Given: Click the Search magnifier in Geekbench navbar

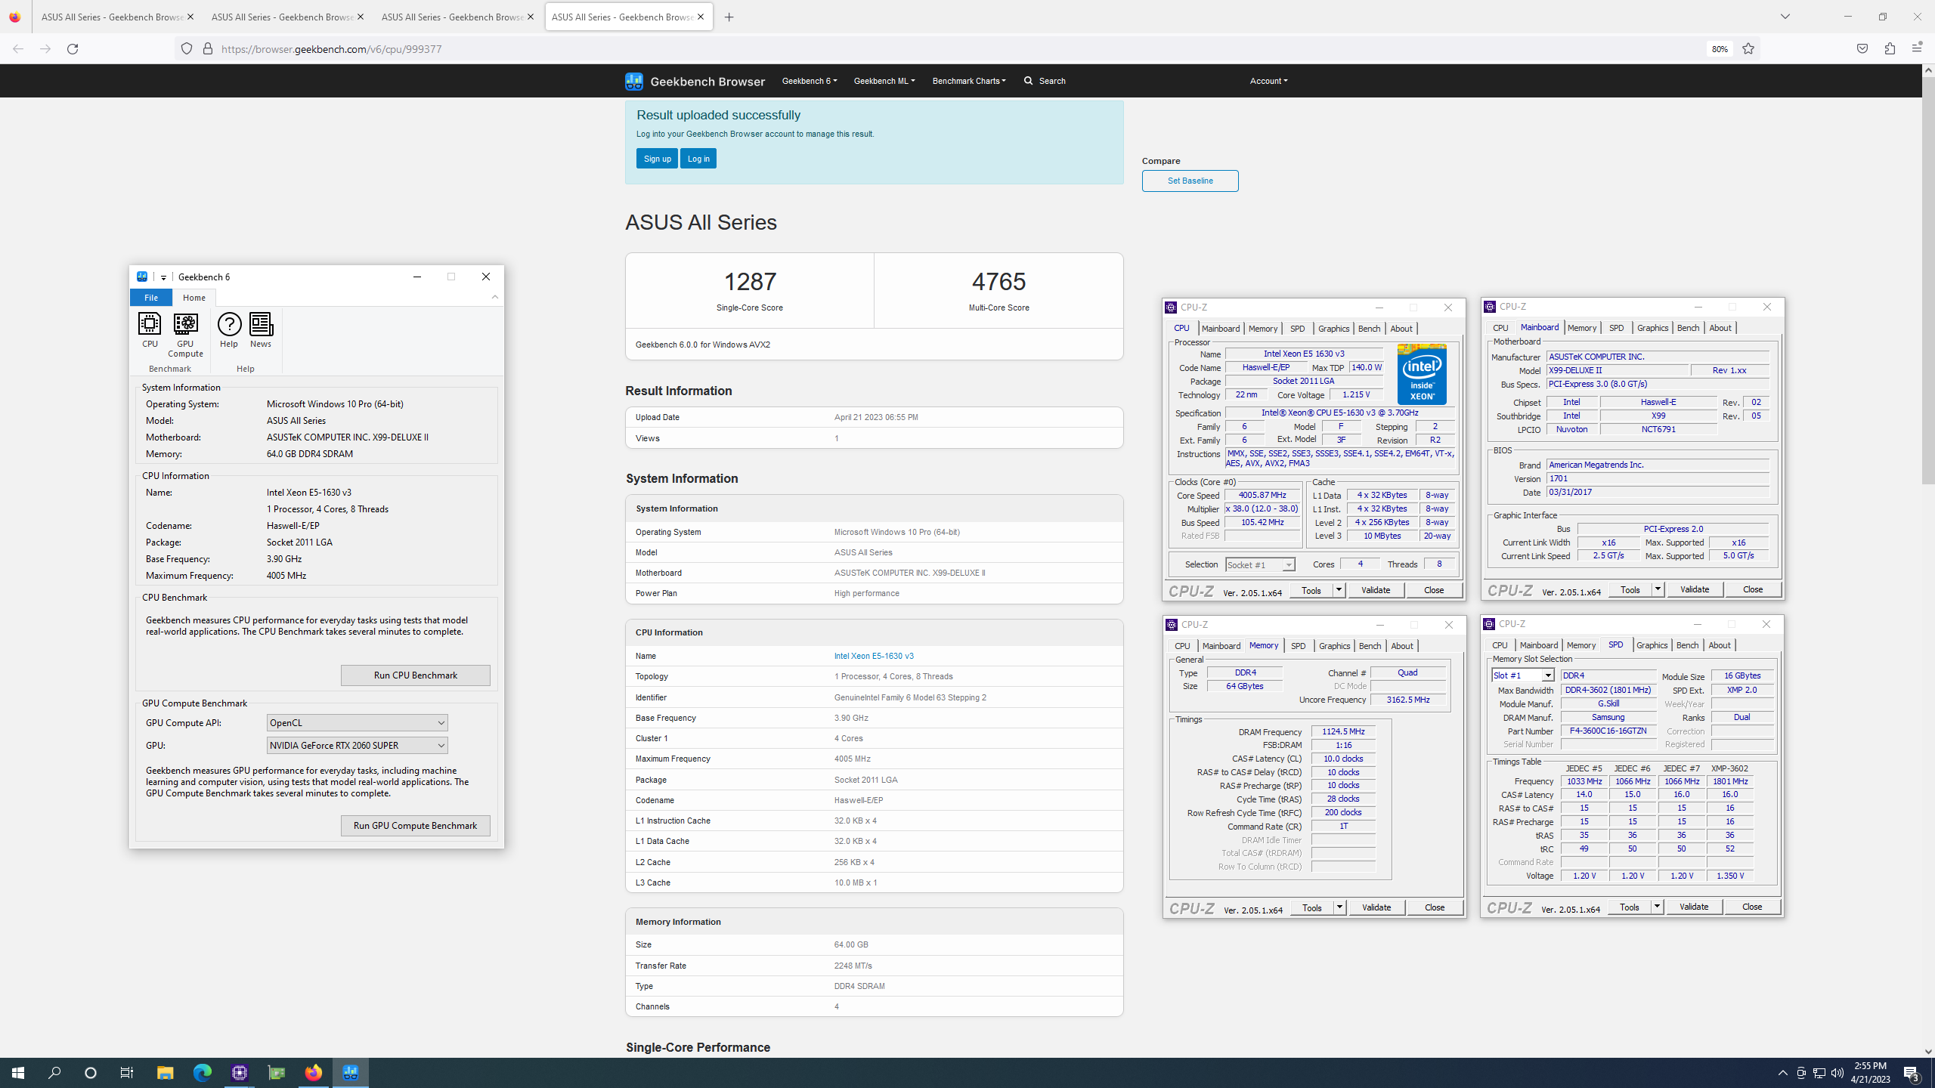Looking at the screenshot, I should (1028, 81).
